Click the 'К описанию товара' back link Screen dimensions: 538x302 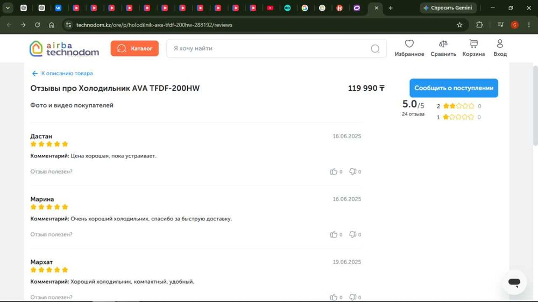[x=62, y=74]
